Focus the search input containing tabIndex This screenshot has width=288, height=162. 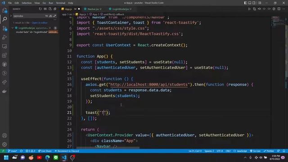point(28,16)
